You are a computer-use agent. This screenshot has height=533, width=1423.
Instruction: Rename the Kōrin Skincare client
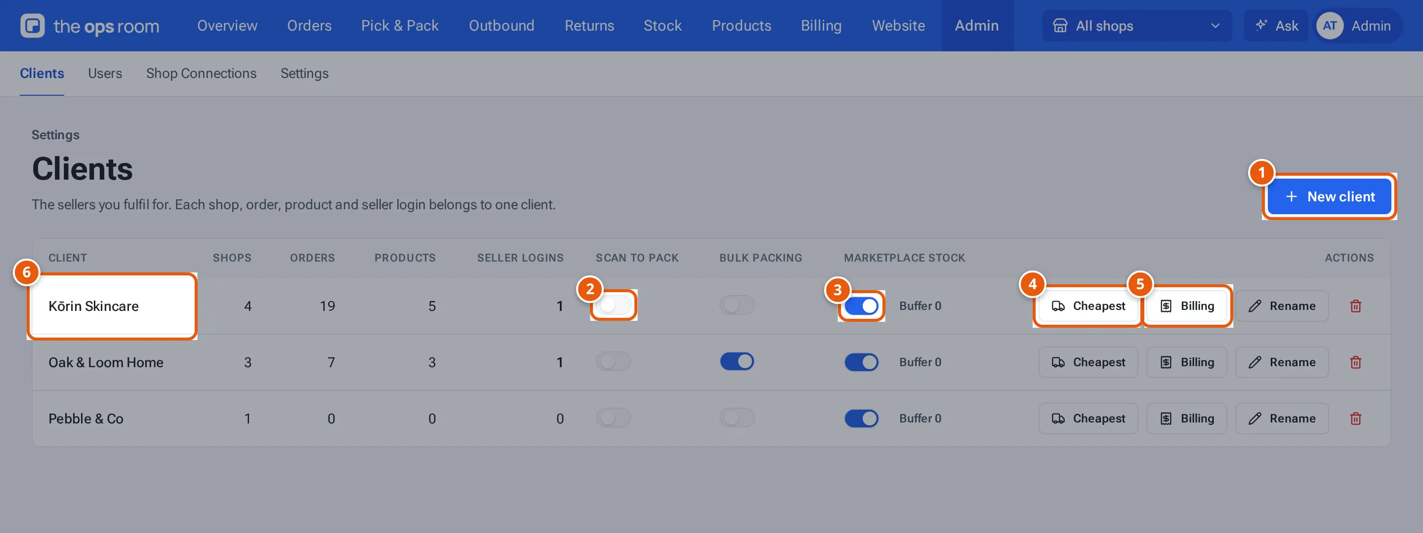(x=1282, y=305)
